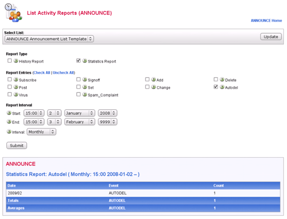Click the List Activity Reports clock icon
Viewport: 287px width, 219px height.
14,13
